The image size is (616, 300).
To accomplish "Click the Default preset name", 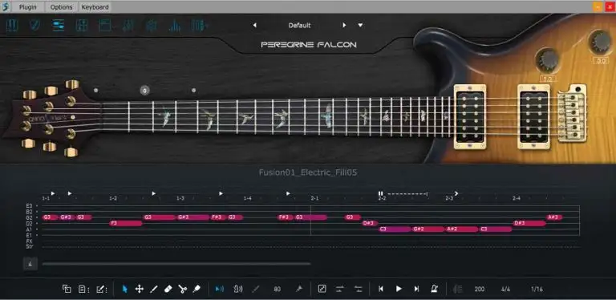I will (299, 26).
